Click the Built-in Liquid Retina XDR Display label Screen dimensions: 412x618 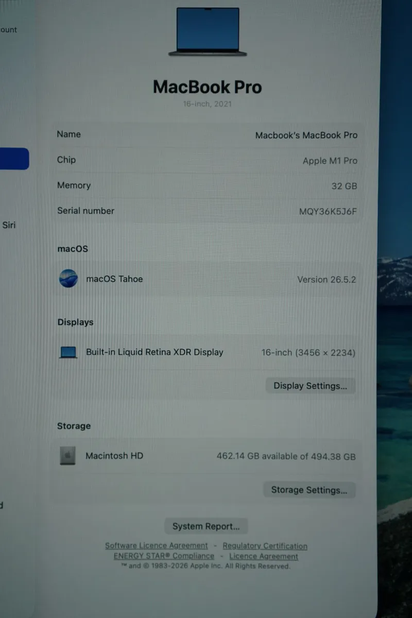point(154,352)
